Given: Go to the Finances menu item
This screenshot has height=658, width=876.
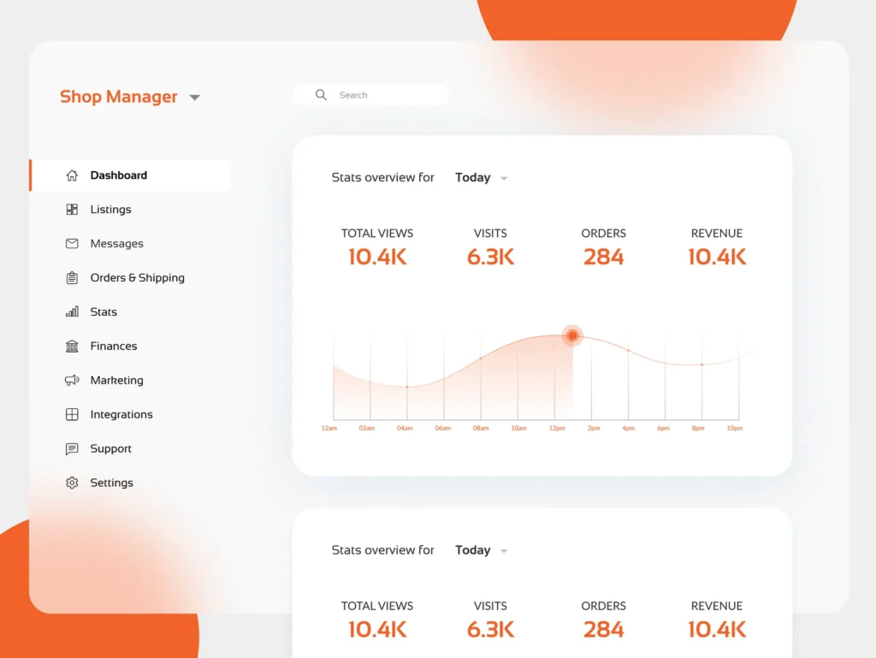Looking at the screenshot, I should tap(113, 347).
